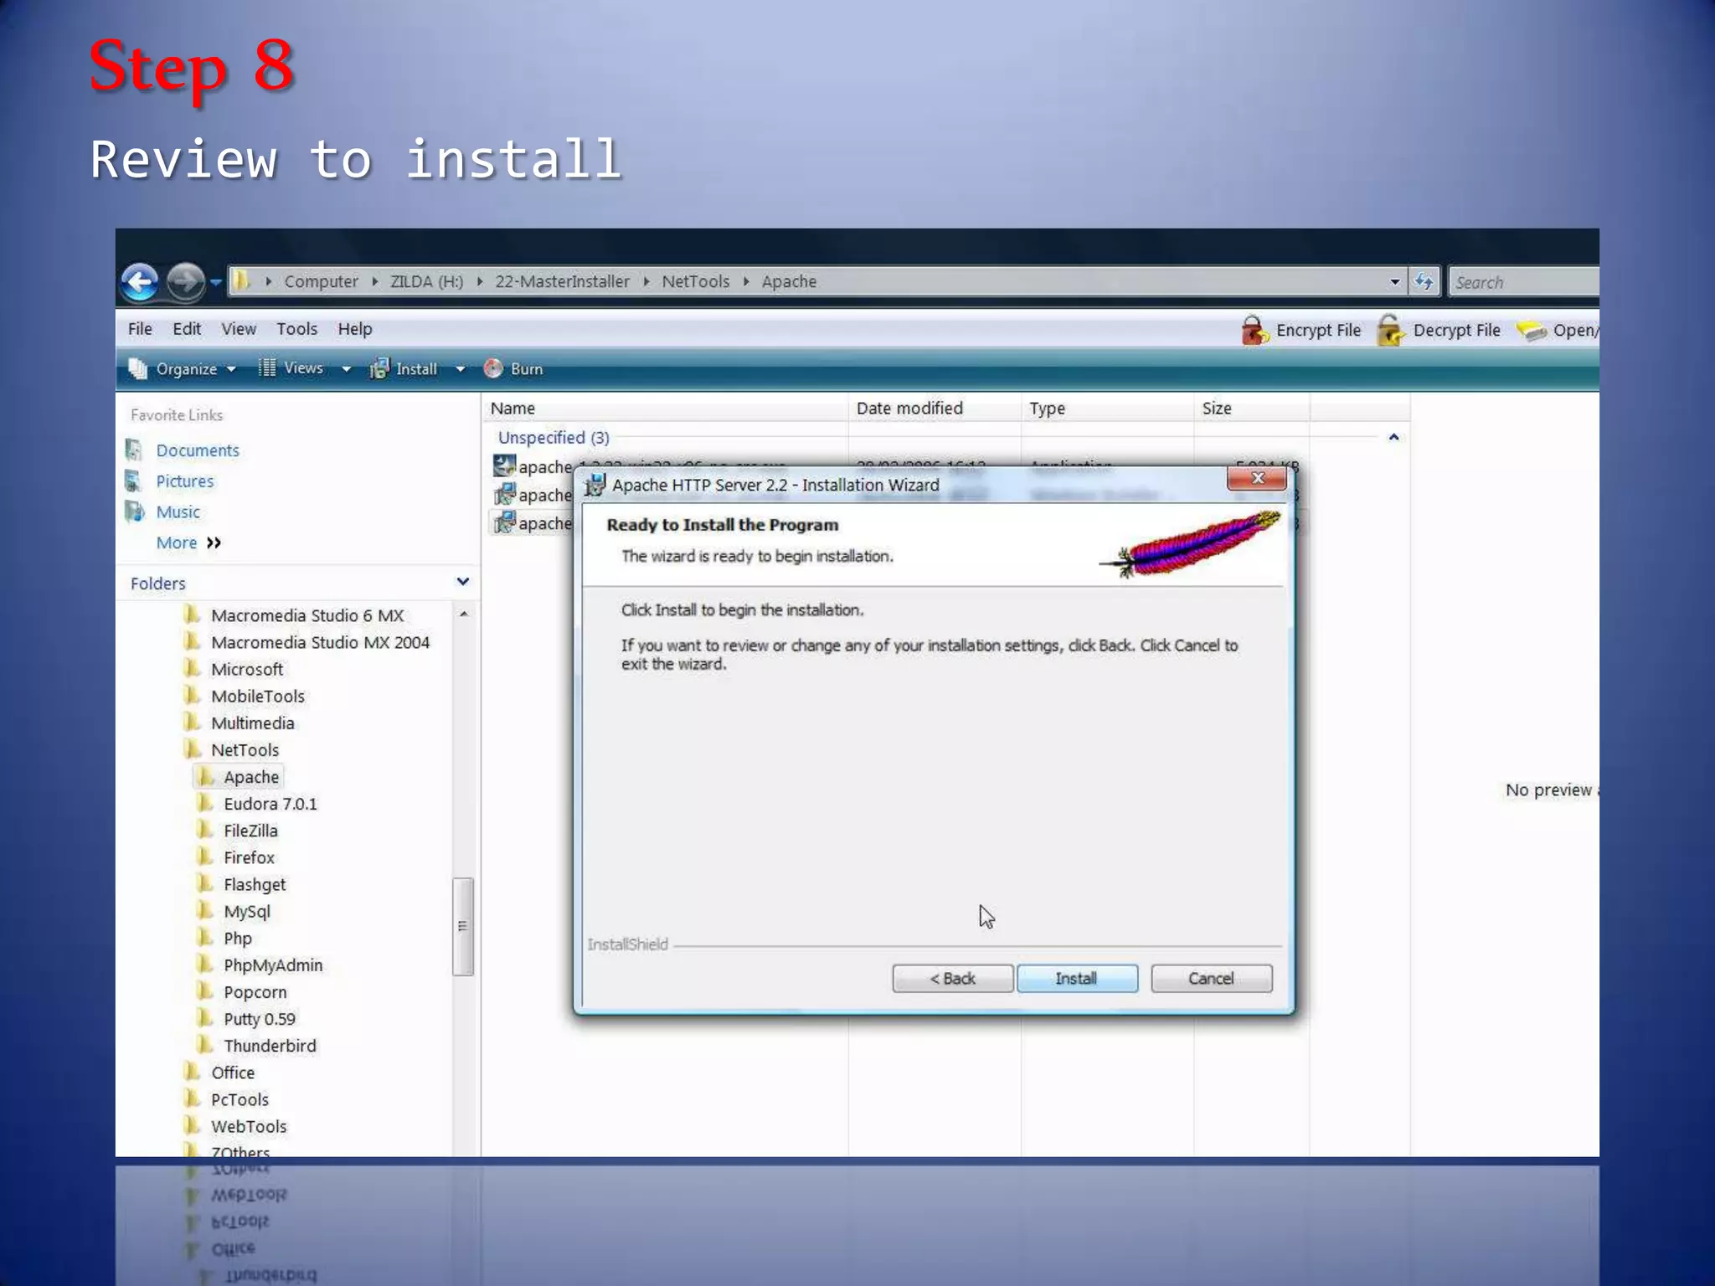The image size is (1715, 1286).
Task: Select NetTools in the address breadcrumb
Action: click(695, 282)
